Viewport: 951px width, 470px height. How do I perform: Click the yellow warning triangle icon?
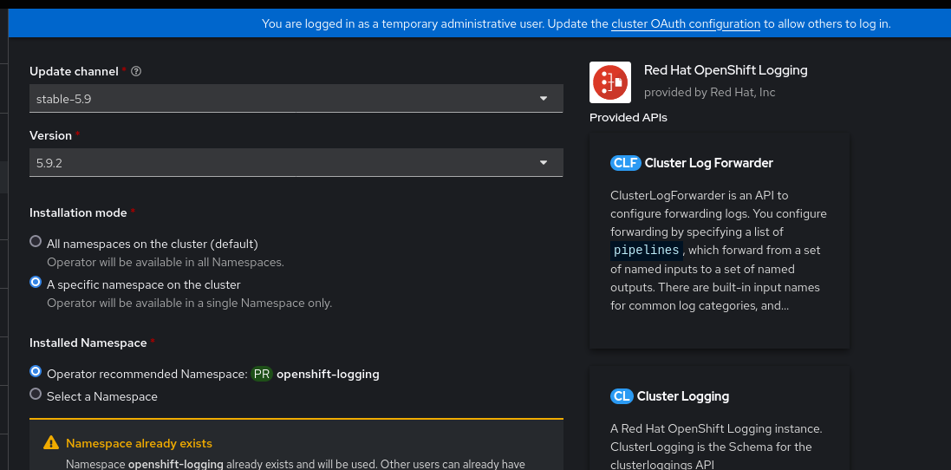click(51, 443)
